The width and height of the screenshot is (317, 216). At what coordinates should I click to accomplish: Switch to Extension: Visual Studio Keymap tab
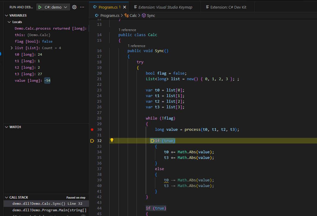click(166, 7)
